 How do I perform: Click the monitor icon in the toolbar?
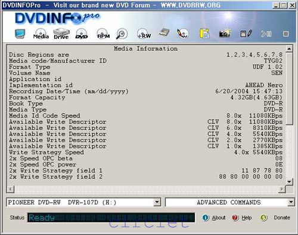pyautogui.click(x=20, y=33)
